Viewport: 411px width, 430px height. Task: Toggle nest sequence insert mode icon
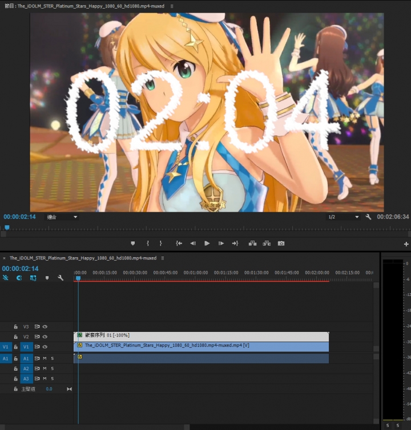click(6, 278)
